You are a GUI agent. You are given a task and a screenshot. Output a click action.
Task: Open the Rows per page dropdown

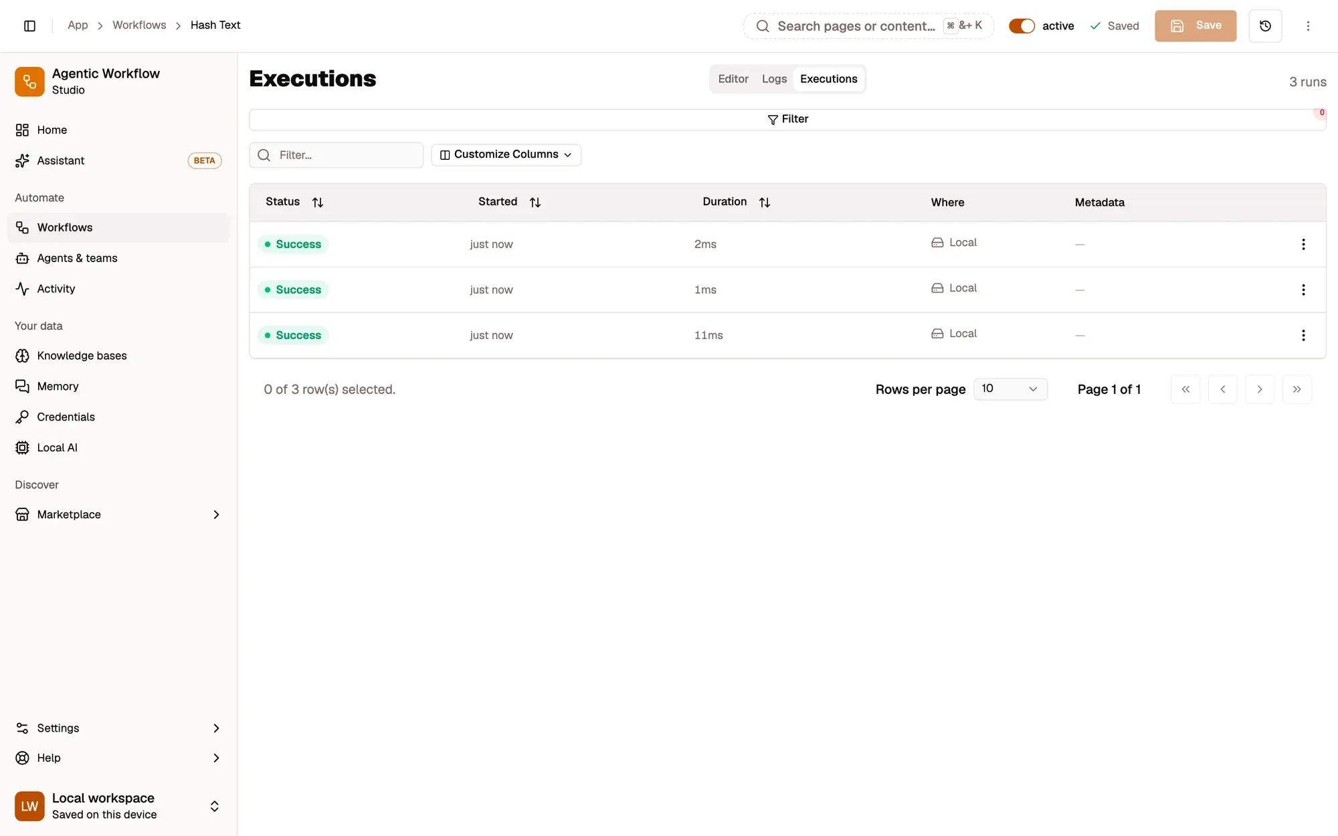[1010, 389]
